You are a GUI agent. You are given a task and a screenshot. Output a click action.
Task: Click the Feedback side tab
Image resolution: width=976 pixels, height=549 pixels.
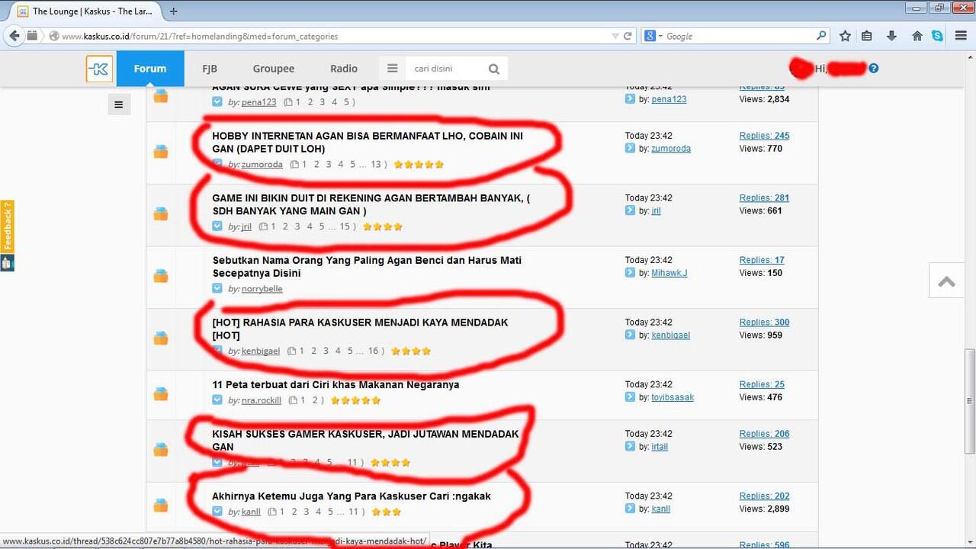pyautogui.click(x=7, y=226)
